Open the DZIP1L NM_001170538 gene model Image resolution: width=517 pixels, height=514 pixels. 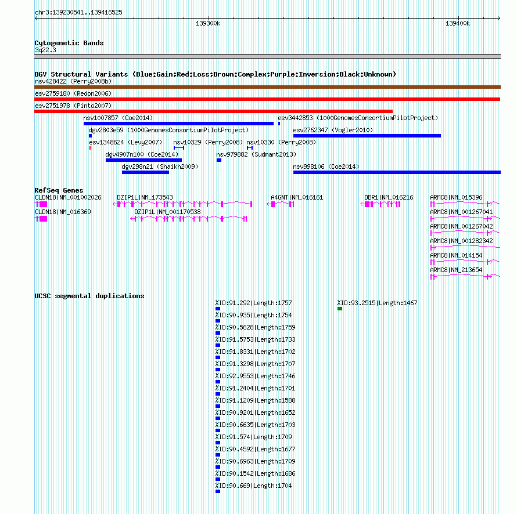point(189,219)
